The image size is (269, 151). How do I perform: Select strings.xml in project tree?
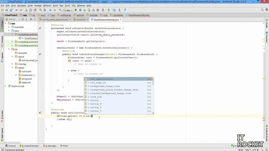[x=27, y=79]
